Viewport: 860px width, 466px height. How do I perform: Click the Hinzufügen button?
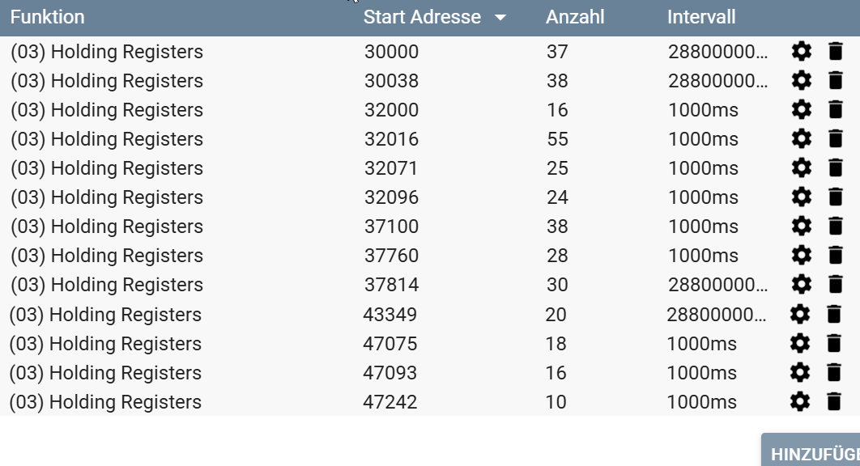[812, 453]
